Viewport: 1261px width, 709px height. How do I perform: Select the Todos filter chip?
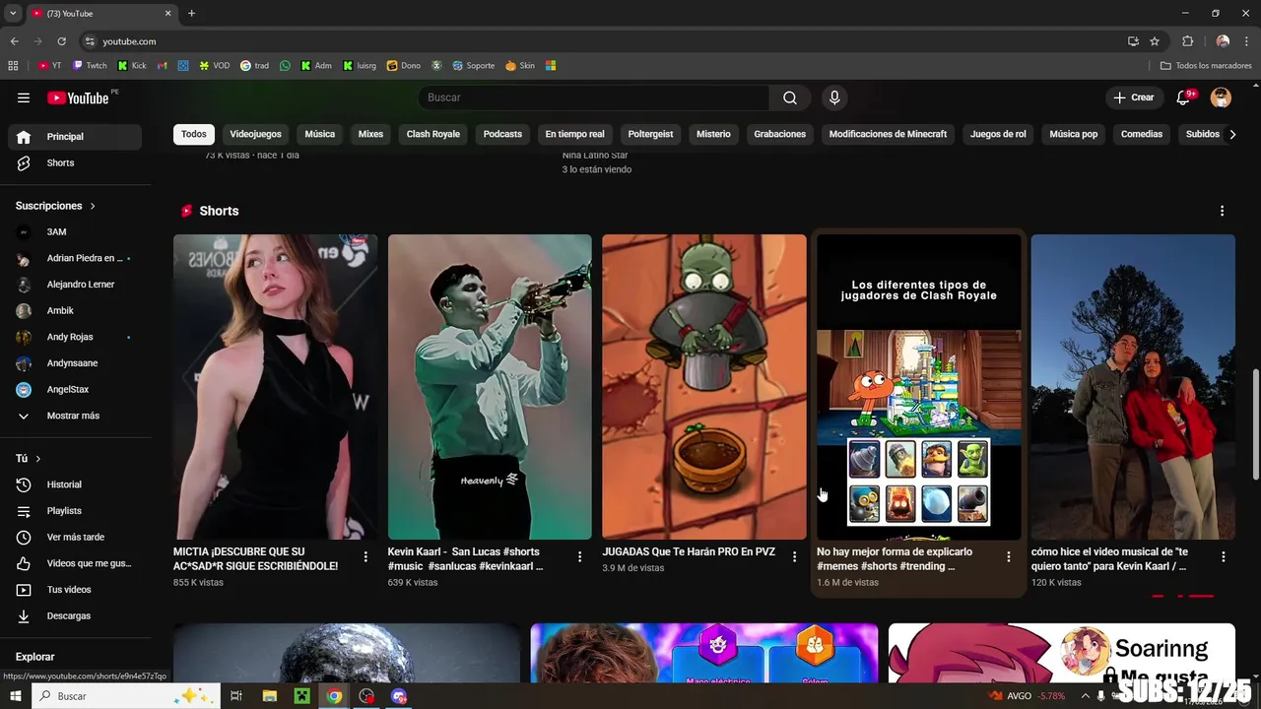(194, 134)
